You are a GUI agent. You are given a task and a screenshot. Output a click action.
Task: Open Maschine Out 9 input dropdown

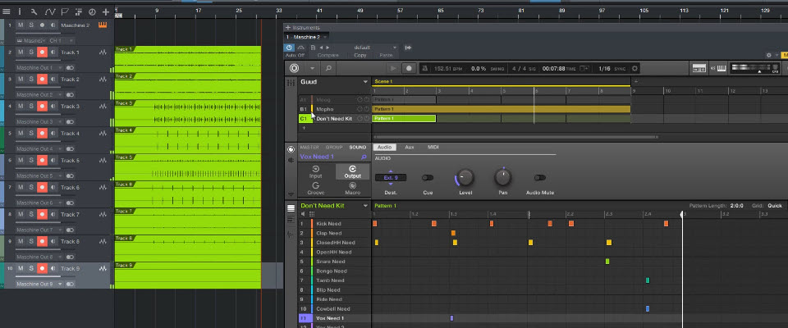pyautogui.click(x=39, y=285)
